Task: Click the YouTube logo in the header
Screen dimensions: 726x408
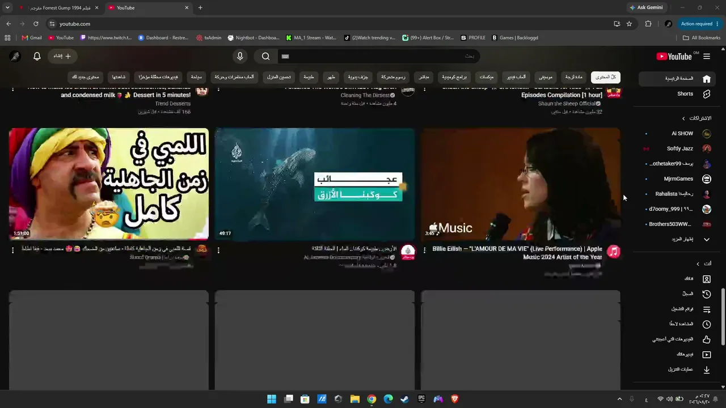Action: (674, 56)
